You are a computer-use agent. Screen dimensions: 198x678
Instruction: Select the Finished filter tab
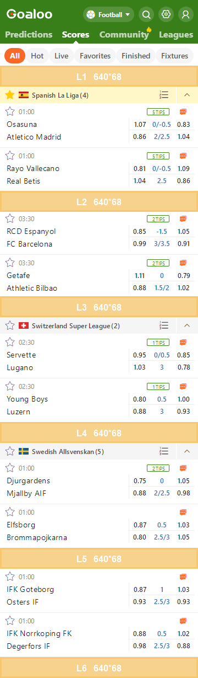(x=136, y=56)
